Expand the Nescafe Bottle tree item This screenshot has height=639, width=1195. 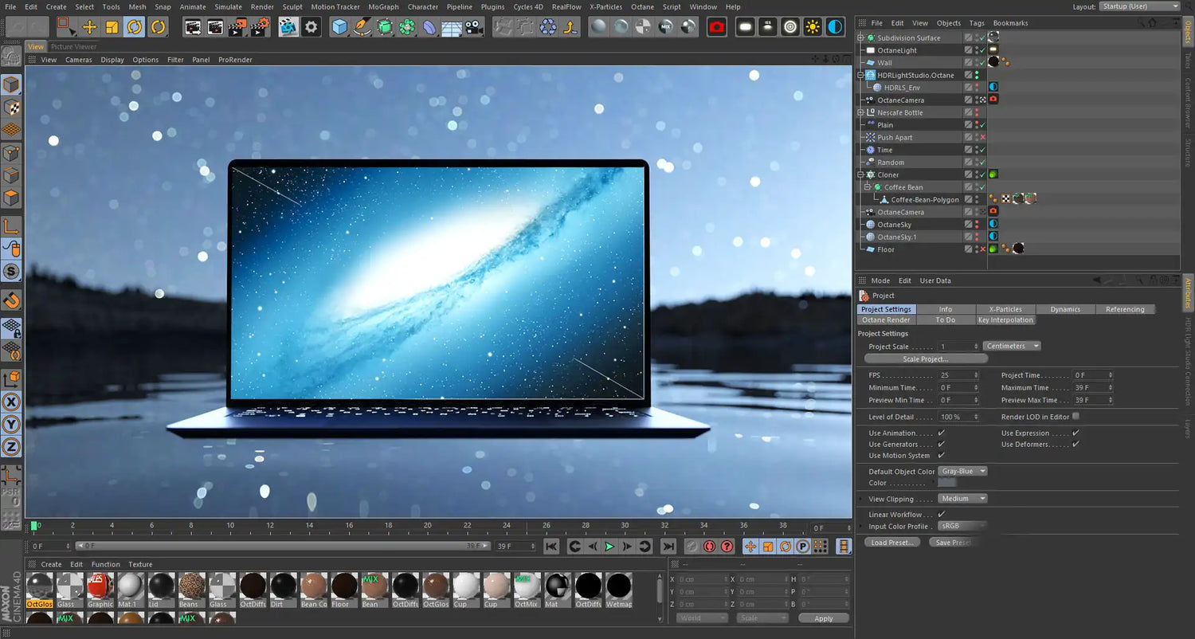(860, 112)
